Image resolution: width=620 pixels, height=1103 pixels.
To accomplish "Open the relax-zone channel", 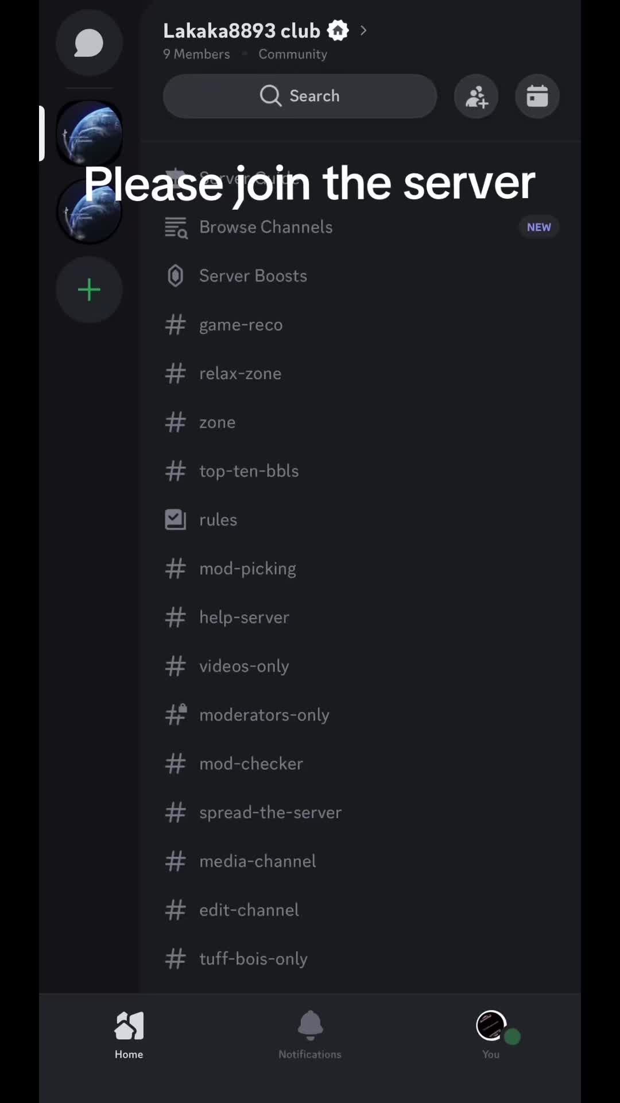I will (x=362, y=373).
